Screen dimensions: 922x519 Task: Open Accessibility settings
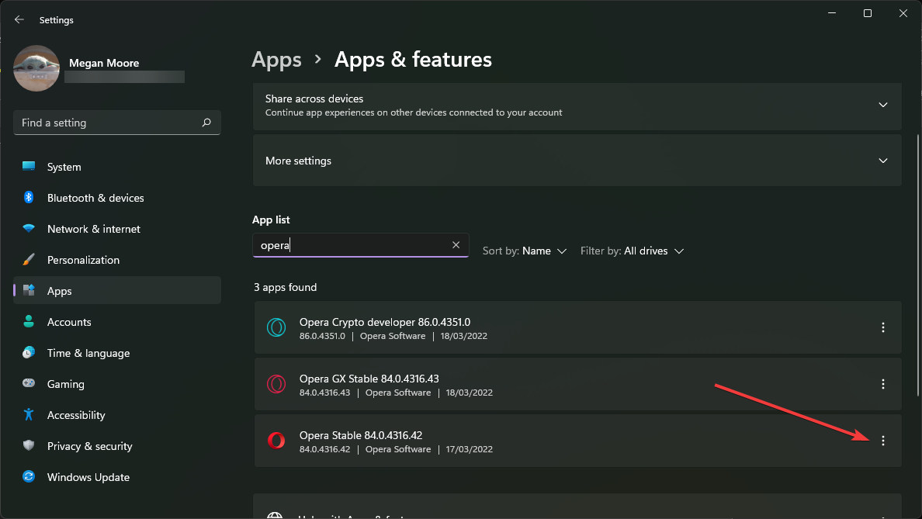point(117,415)
